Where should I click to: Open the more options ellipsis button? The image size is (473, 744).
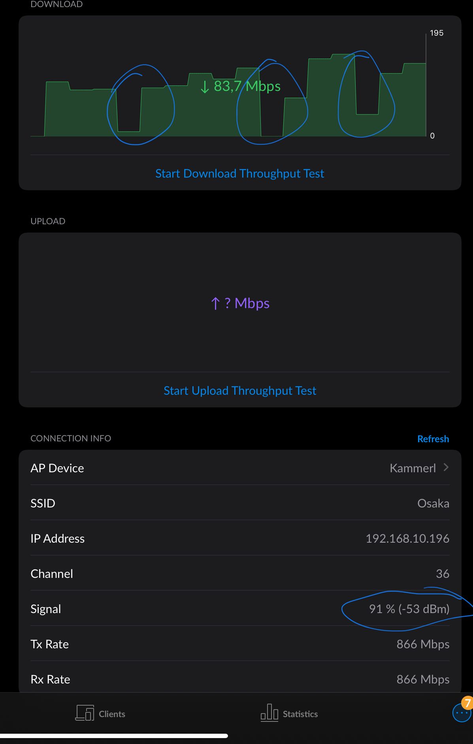(x=462, y=713)
